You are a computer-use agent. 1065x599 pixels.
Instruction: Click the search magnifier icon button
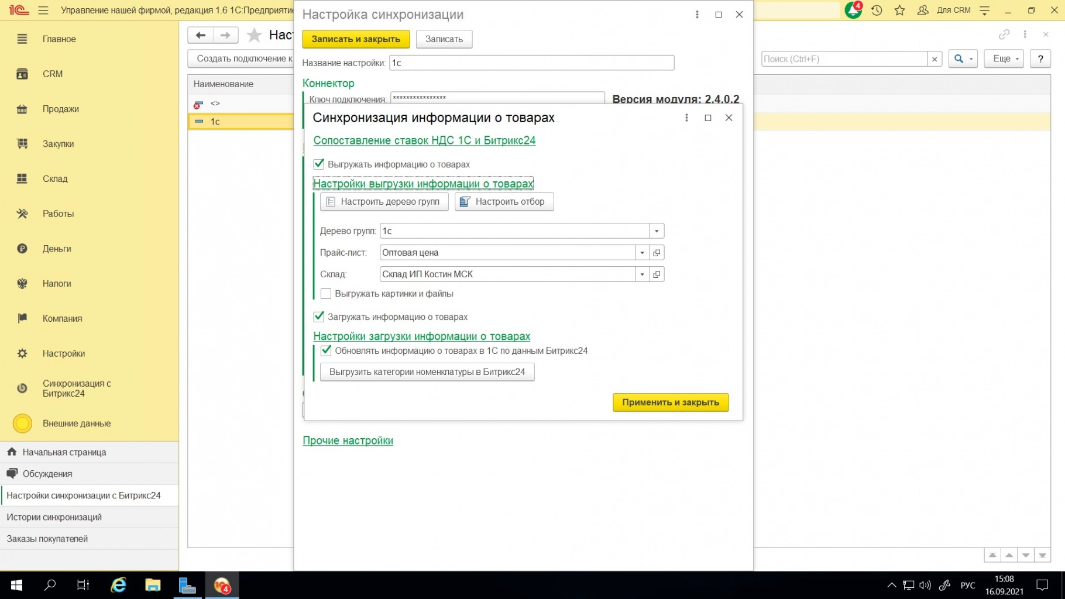[963, 59]
